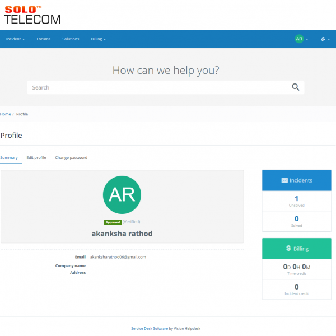Click the search magnifier icon
Screen dimensions: 336x336
296,87
